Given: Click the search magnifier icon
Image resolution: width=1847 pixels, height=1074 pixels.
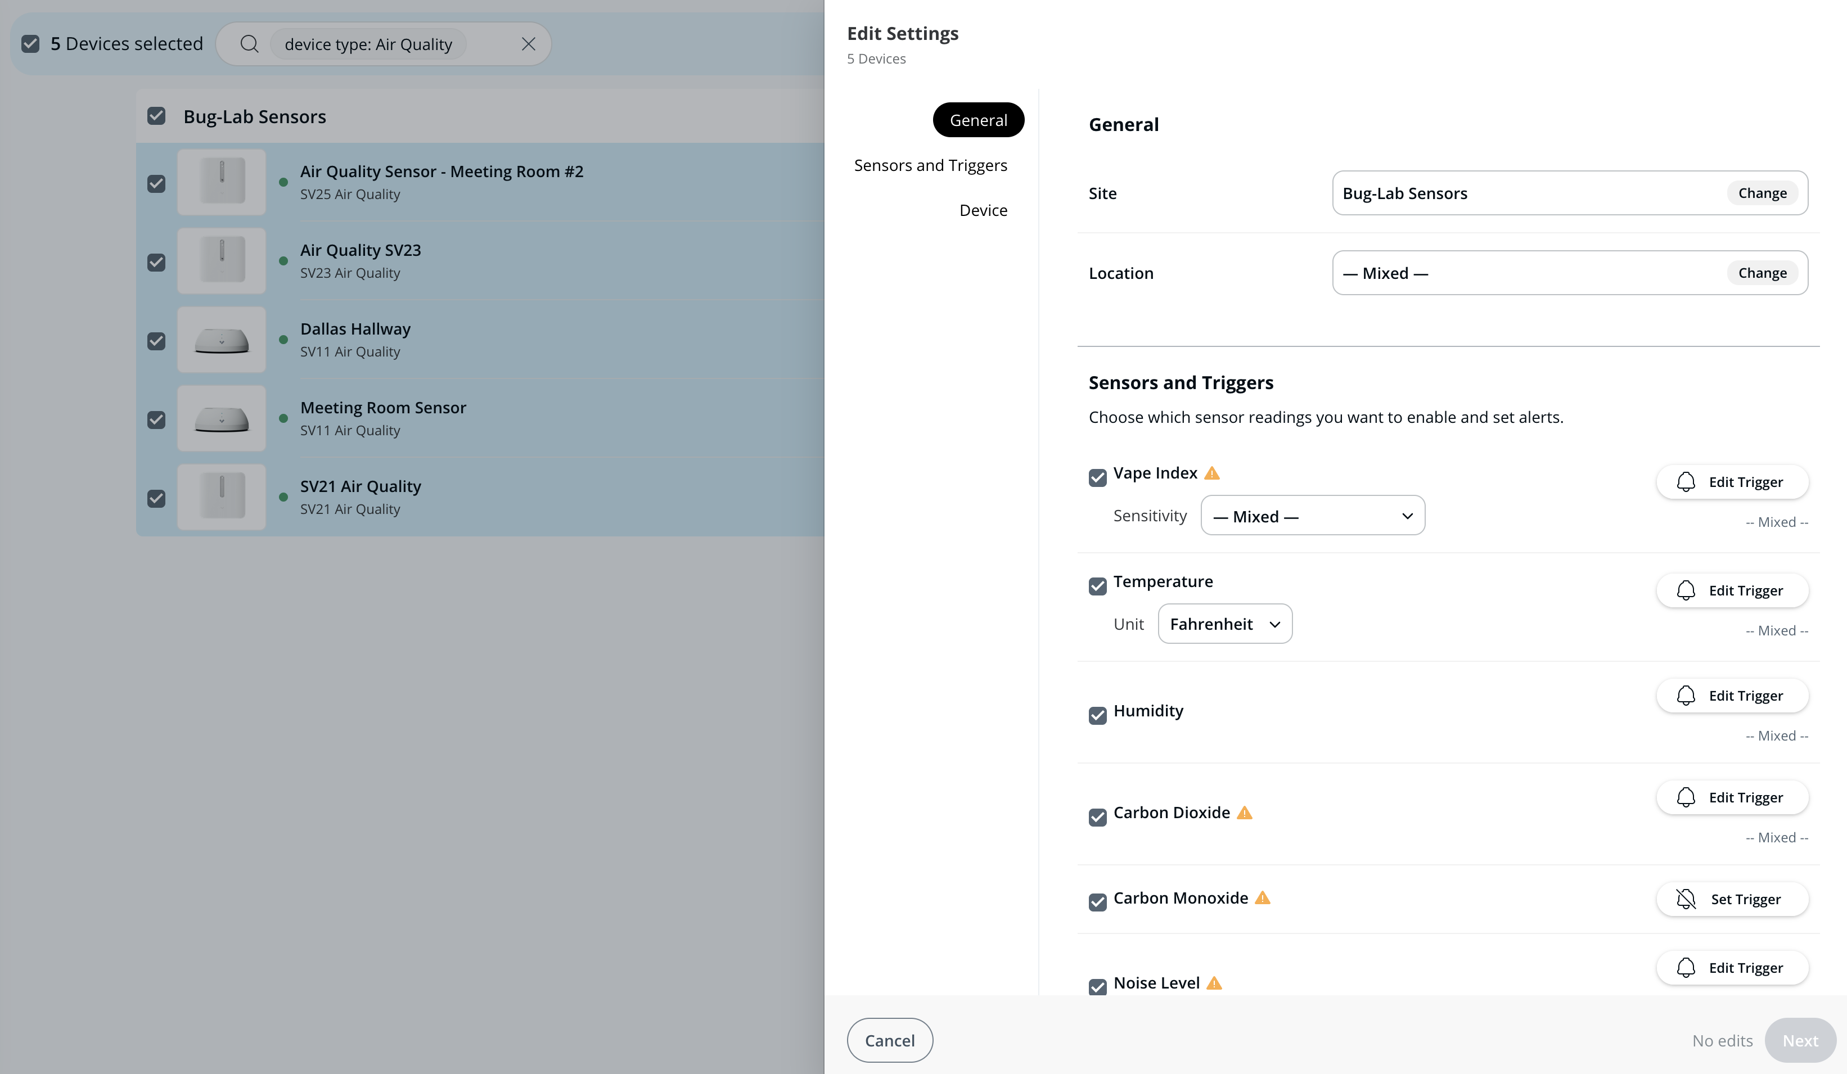Looking at the screenshot, I should (249, 44).
